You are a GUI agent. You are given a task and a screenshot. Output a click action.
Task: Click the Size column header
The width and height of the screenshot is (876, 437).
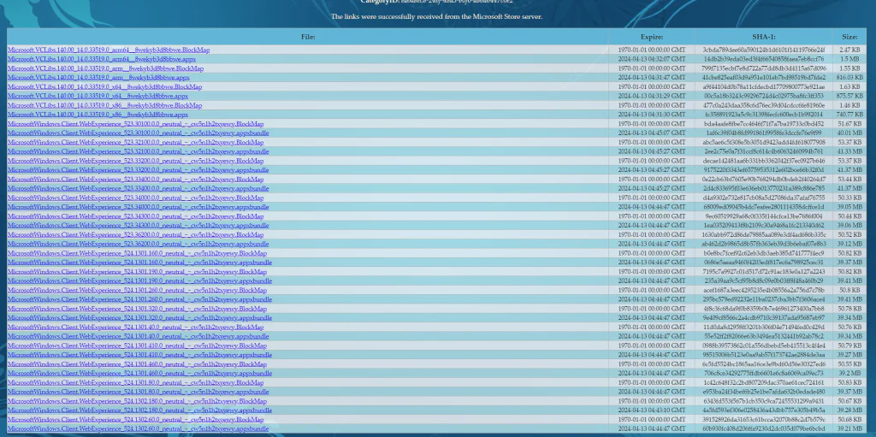click(849, 37)
